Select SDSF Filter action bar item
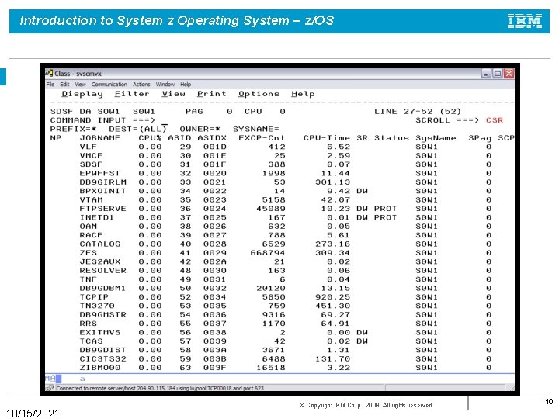This screenshot has height=419, width=559. coord(132,94)
